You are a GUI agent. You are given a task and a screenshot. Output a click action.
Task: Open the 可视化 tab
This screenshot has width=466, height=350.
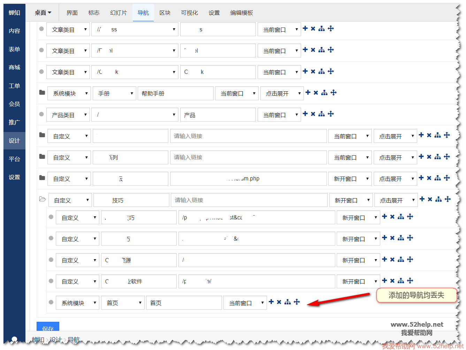[189, 13]
